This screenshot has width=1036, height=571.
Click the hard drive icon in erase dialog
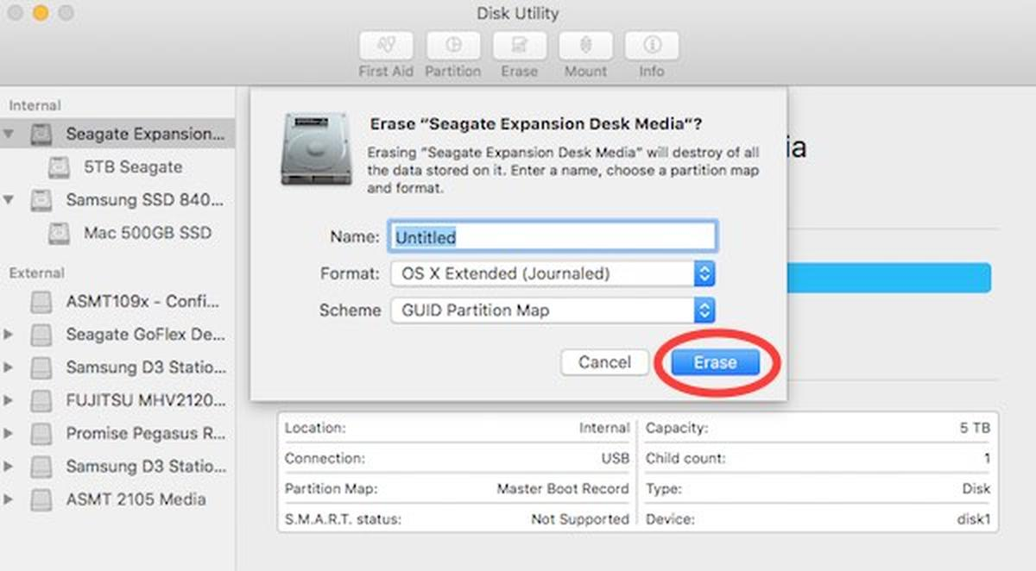(x=316, y=148)
